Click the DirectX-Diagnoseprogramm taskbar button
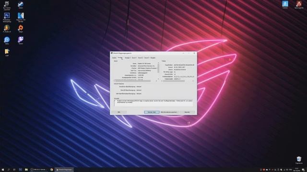Image resolution: width=307 pixels, height=172 pixels. [64, 170]
